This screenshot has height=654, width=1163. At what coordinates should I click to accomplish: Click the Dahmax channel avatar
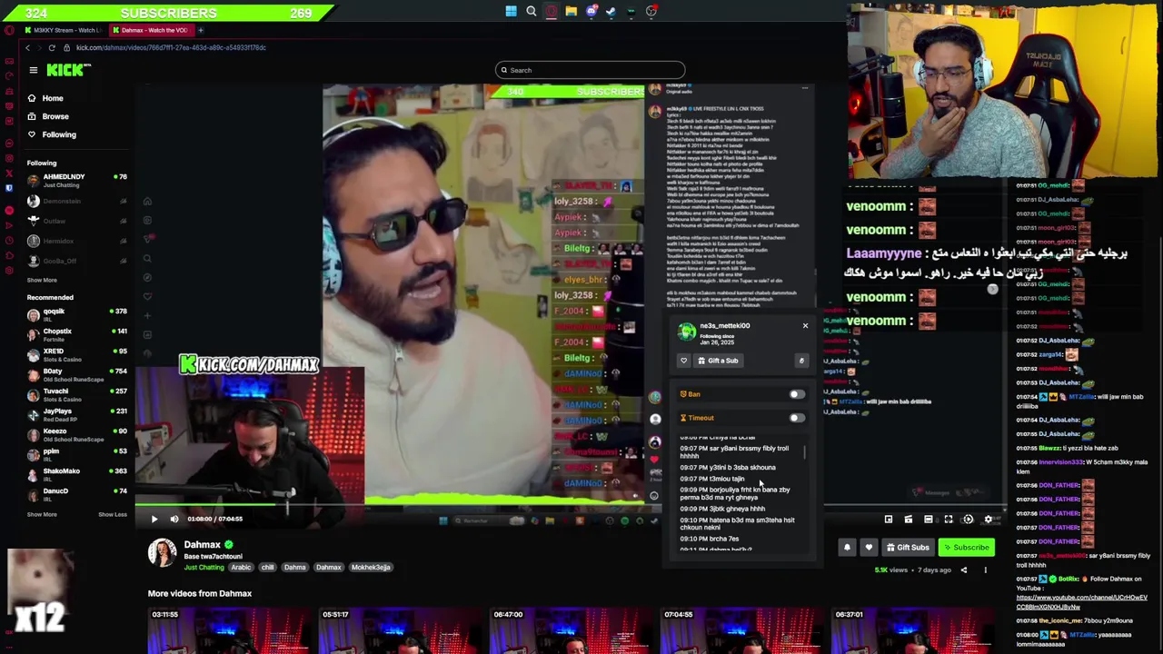click(163, 552)
